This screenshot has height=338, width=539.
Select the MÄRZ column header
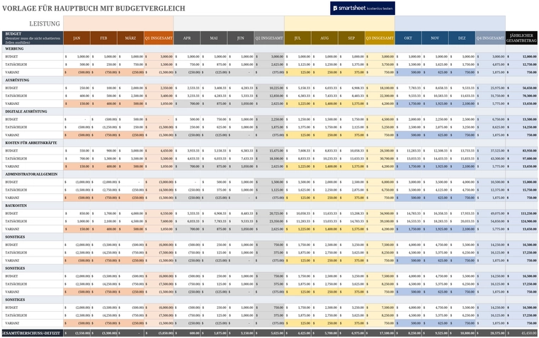coord(130,38)
